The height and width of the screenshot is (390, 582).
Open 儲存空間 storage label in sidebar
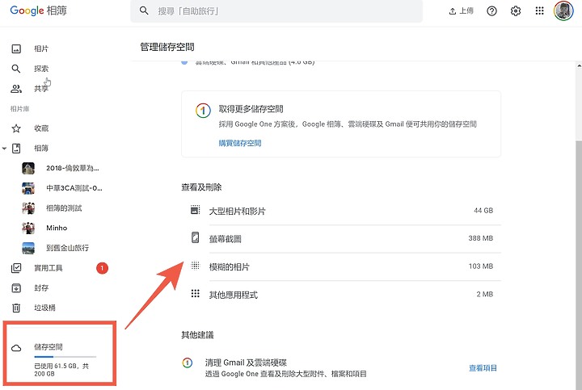point(48,347)
